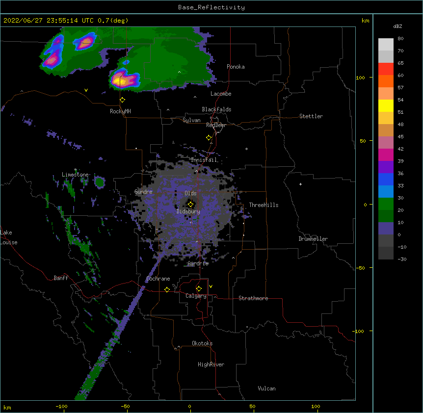The height and width of the screenshot is (413, 423).
Task: Click the yellow V marker east of Calgary diamond
Action: (211, 286)
